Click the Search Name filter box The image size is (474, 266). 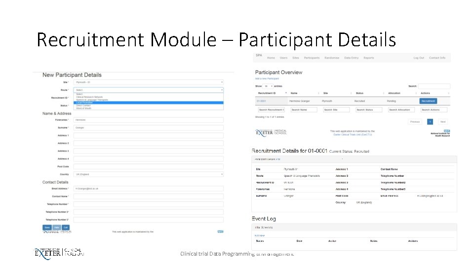tap(304, 110)
